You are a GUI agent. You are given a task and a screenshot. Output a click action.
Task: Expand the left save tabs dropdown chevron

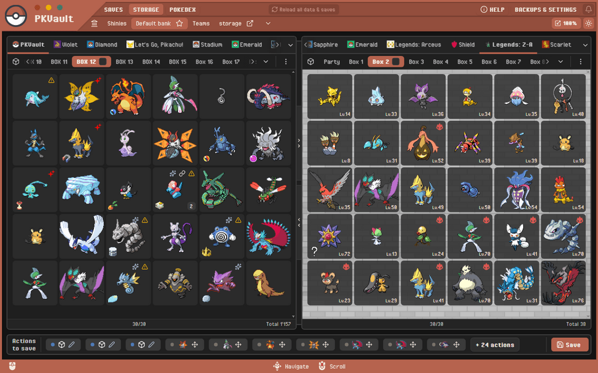click(291, 45)
